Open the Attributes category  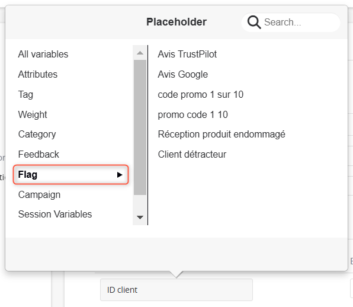click(x=38, y=74)
